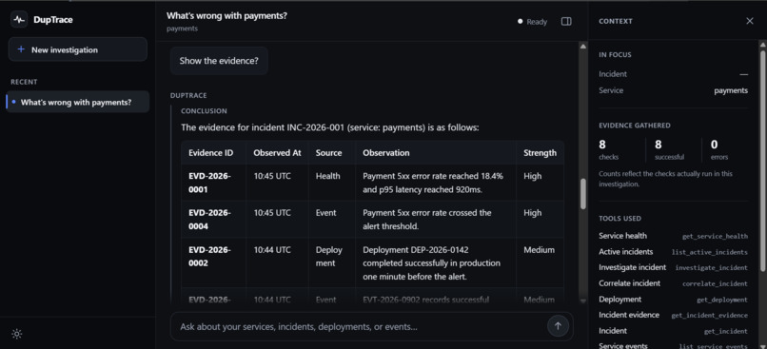The image size is (767, 349).
Task: Close the Context panel
Action: [749, 21]
